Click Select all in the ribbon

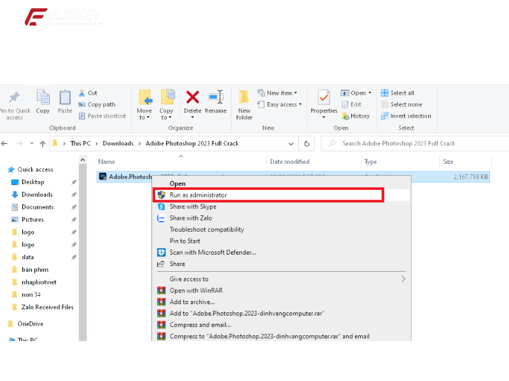398,93
